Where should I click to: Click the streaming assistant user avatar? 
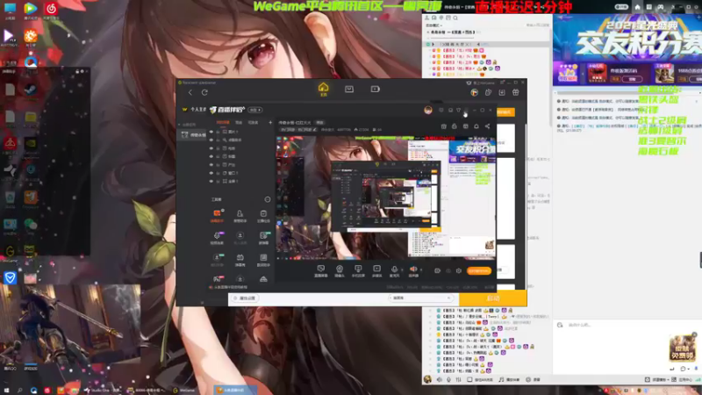[428, 110]
